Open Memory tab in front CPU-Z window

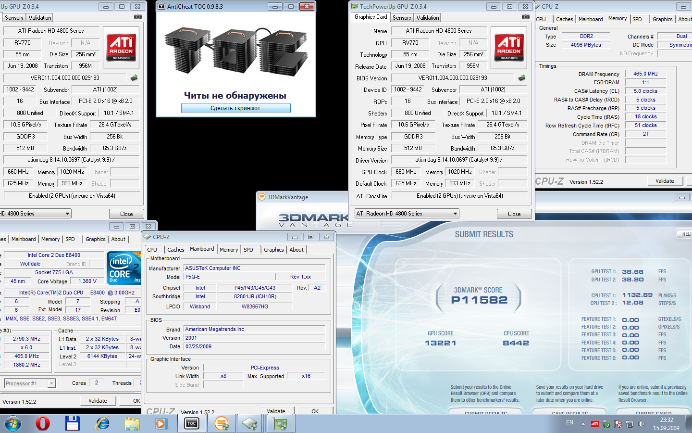click(x=229, y=250)
